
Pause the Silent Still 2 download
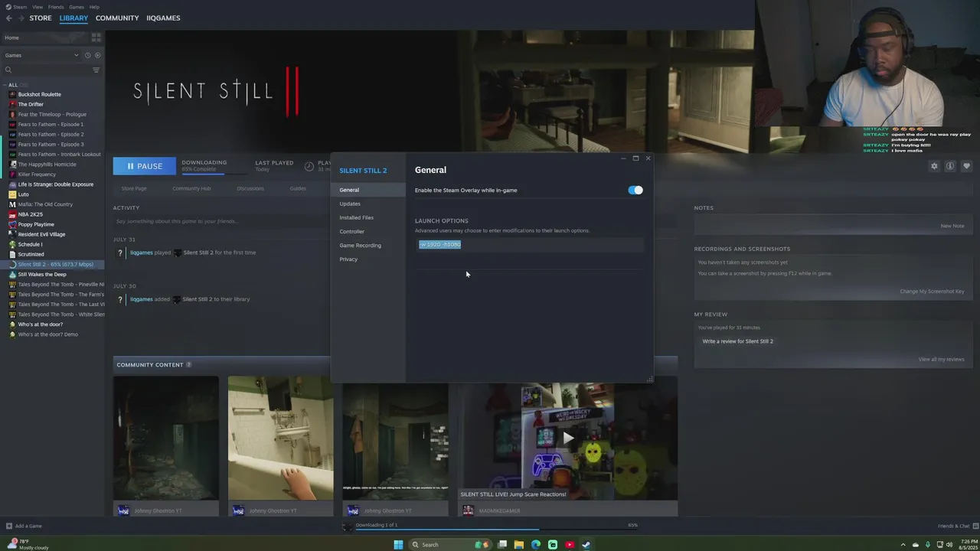[145, 166]
